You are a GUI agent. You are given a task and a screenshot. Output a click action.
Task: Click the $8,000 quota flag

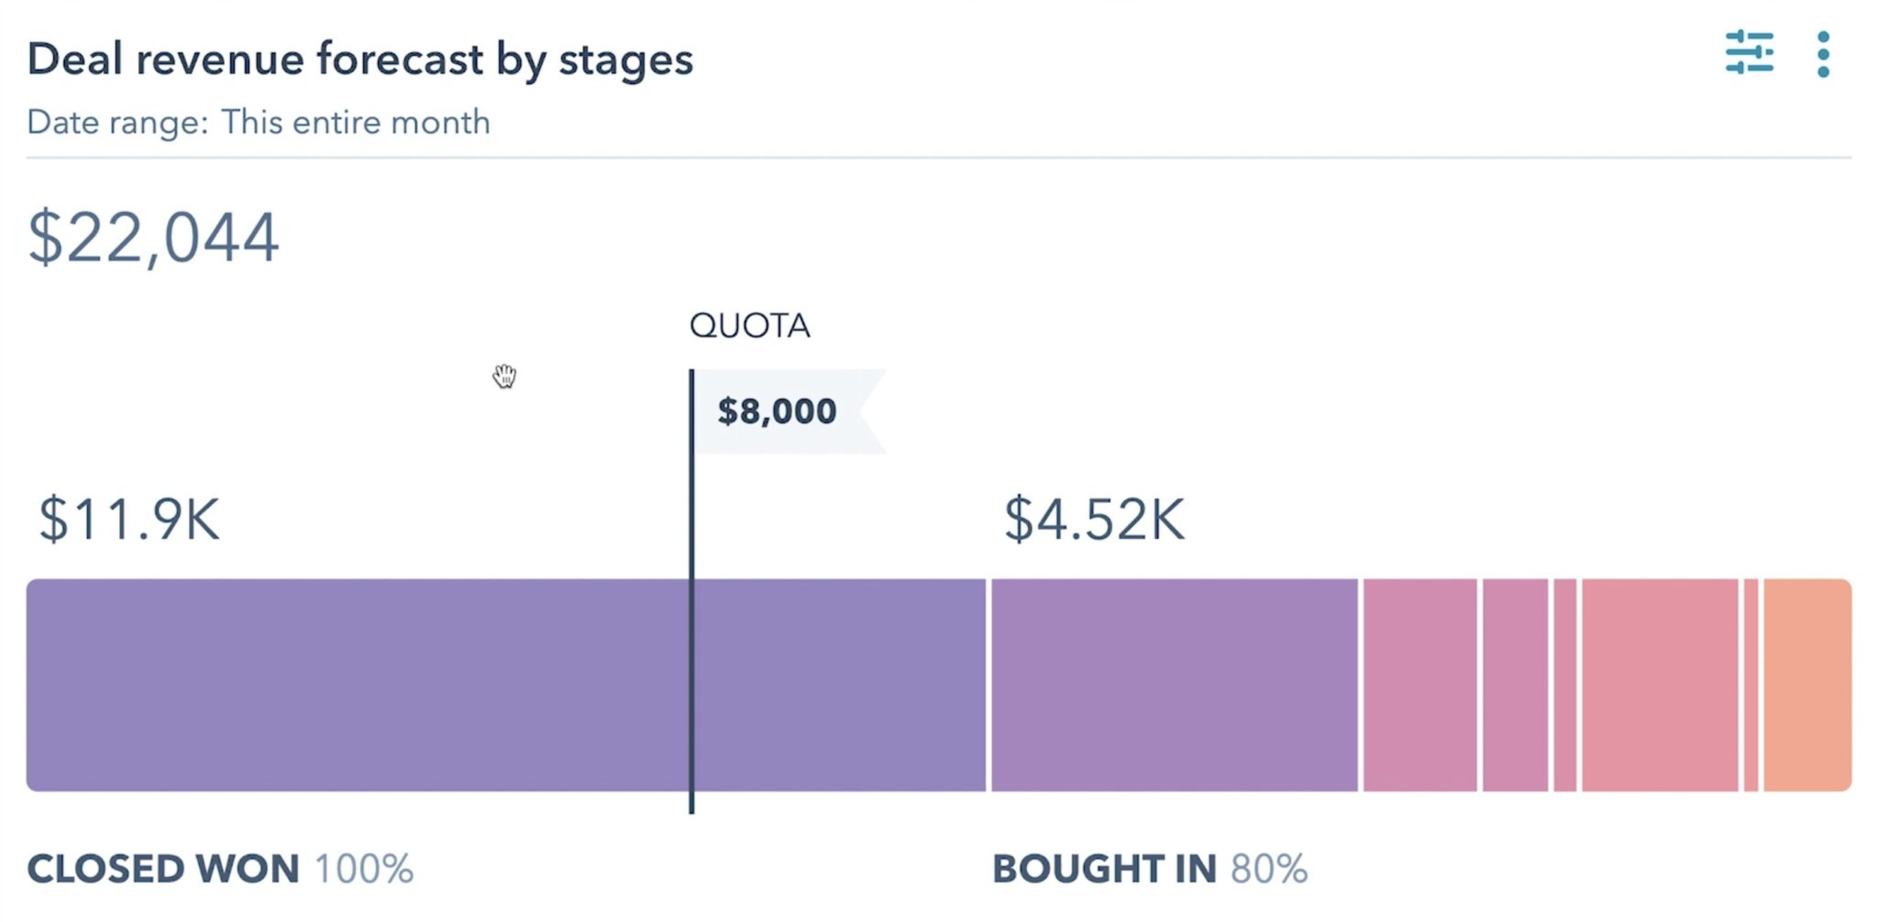[x=778, y=411]
